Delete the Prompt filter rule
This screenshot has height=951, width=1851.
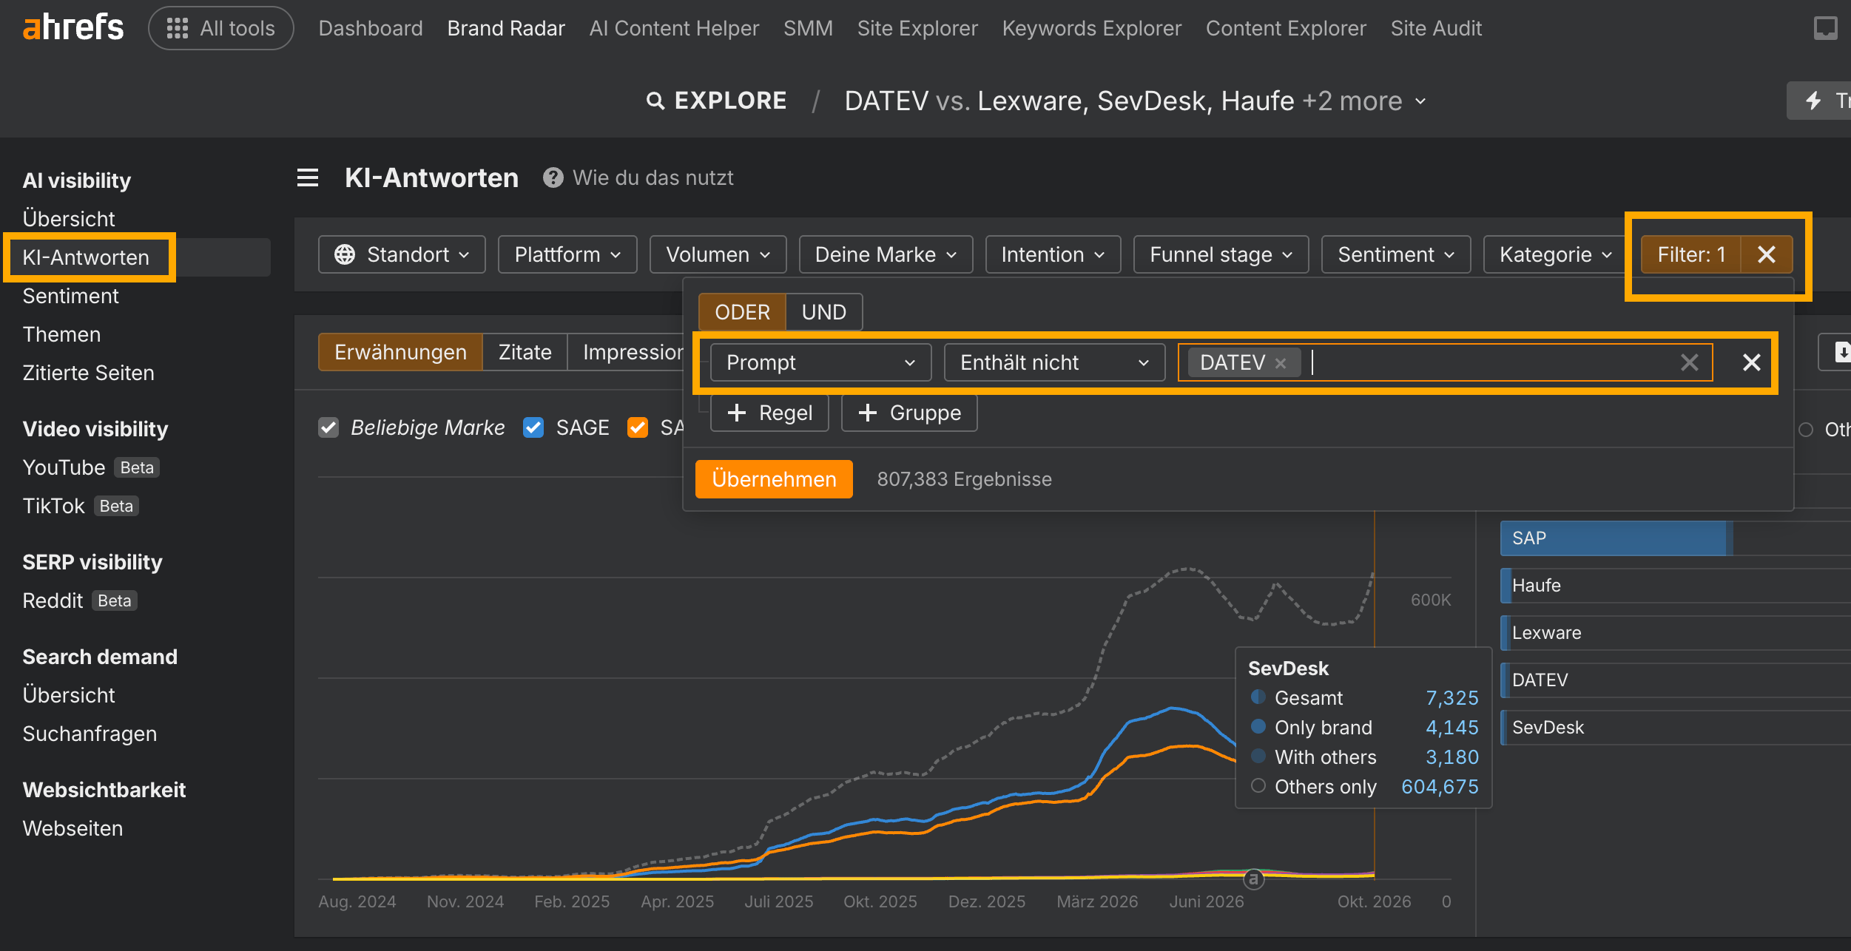[1751, 362]
